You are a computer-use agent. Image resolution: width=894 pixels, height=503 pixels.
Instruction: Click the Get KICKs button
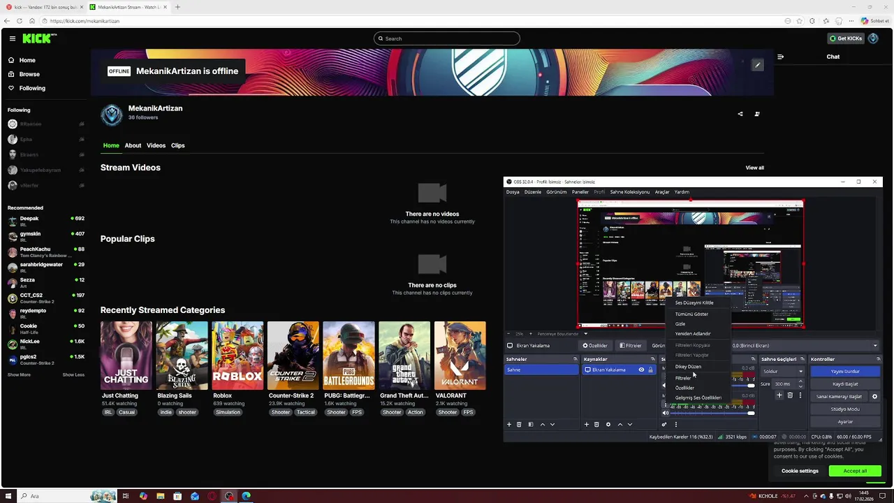coord(846,38)
